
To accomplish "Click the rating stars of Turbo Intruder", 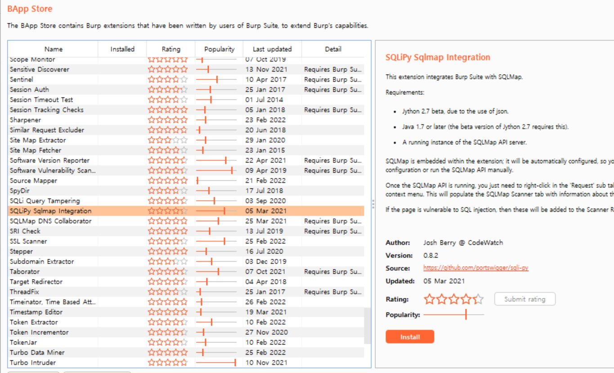I will click(x=168, y=362).
